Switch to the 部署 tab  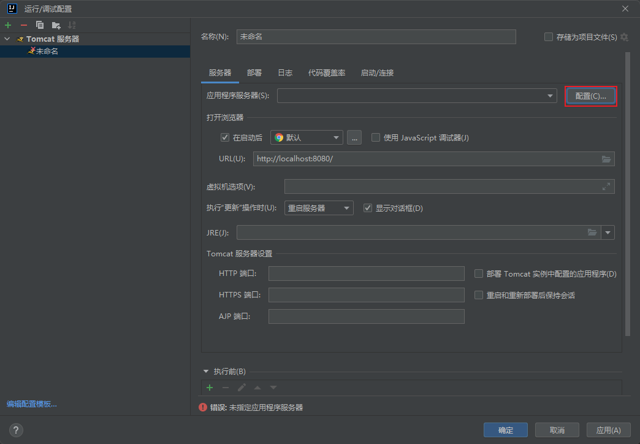[x=254, y=73]
